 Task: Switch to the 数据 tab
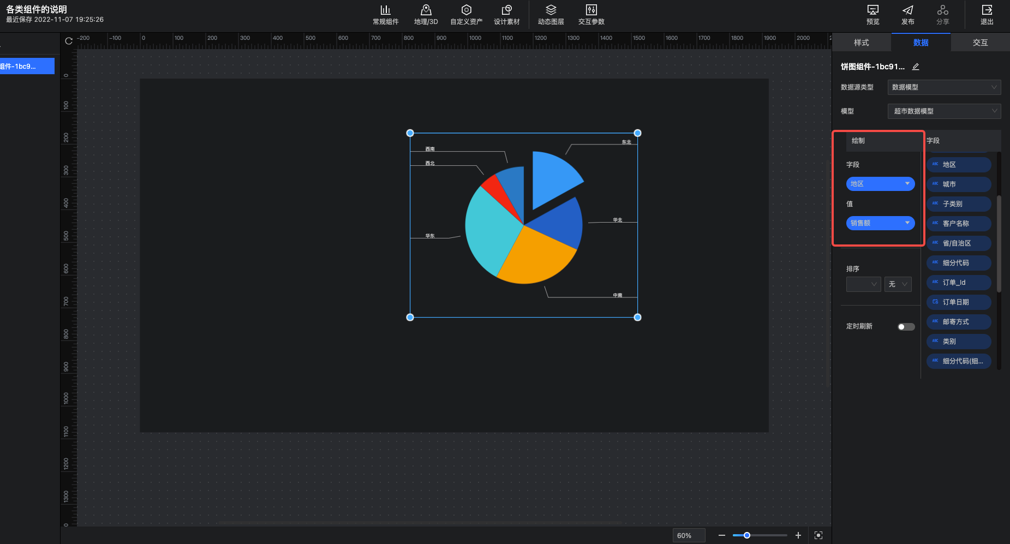pos(921,43)
